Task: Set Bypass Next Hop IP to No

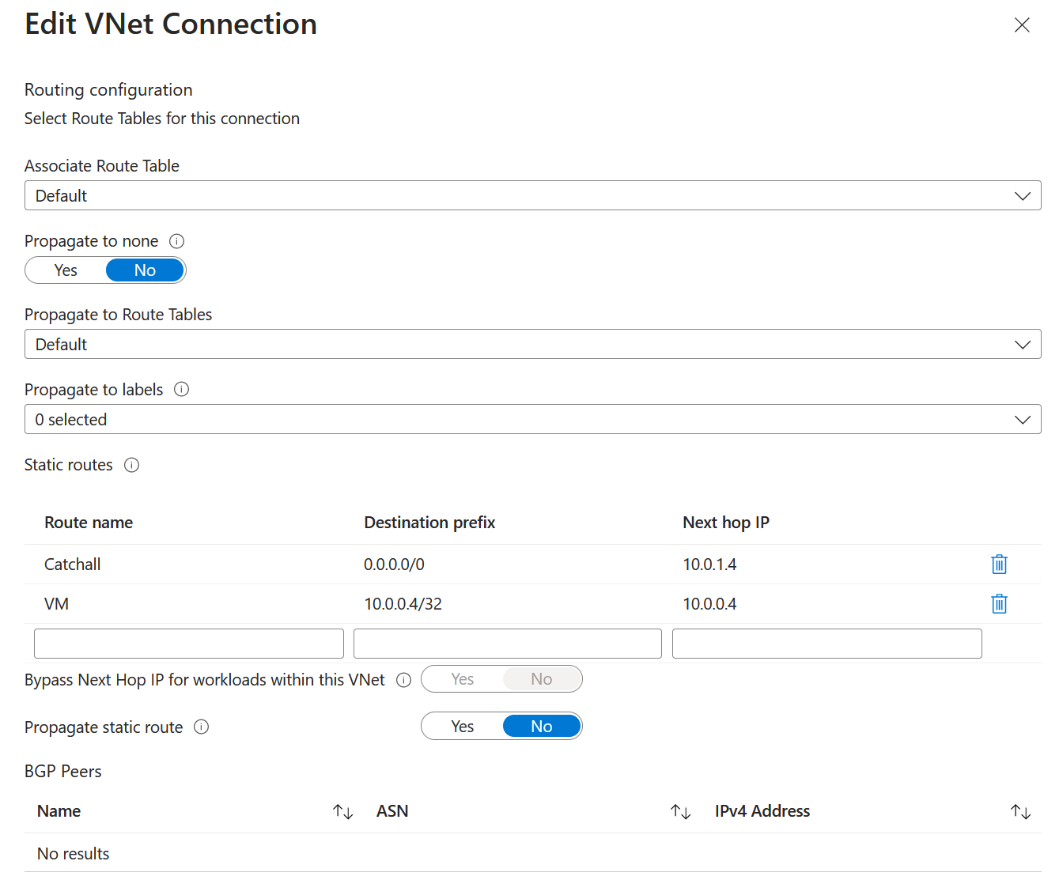Action: pos(542,679)
